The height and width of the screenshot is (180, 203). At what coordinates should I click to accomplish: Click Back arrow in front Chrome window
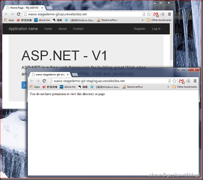click(x=32, y=81)
